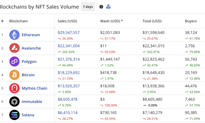Click Ethereum sales value $29,547,557
205x123 pixels.
69,32
